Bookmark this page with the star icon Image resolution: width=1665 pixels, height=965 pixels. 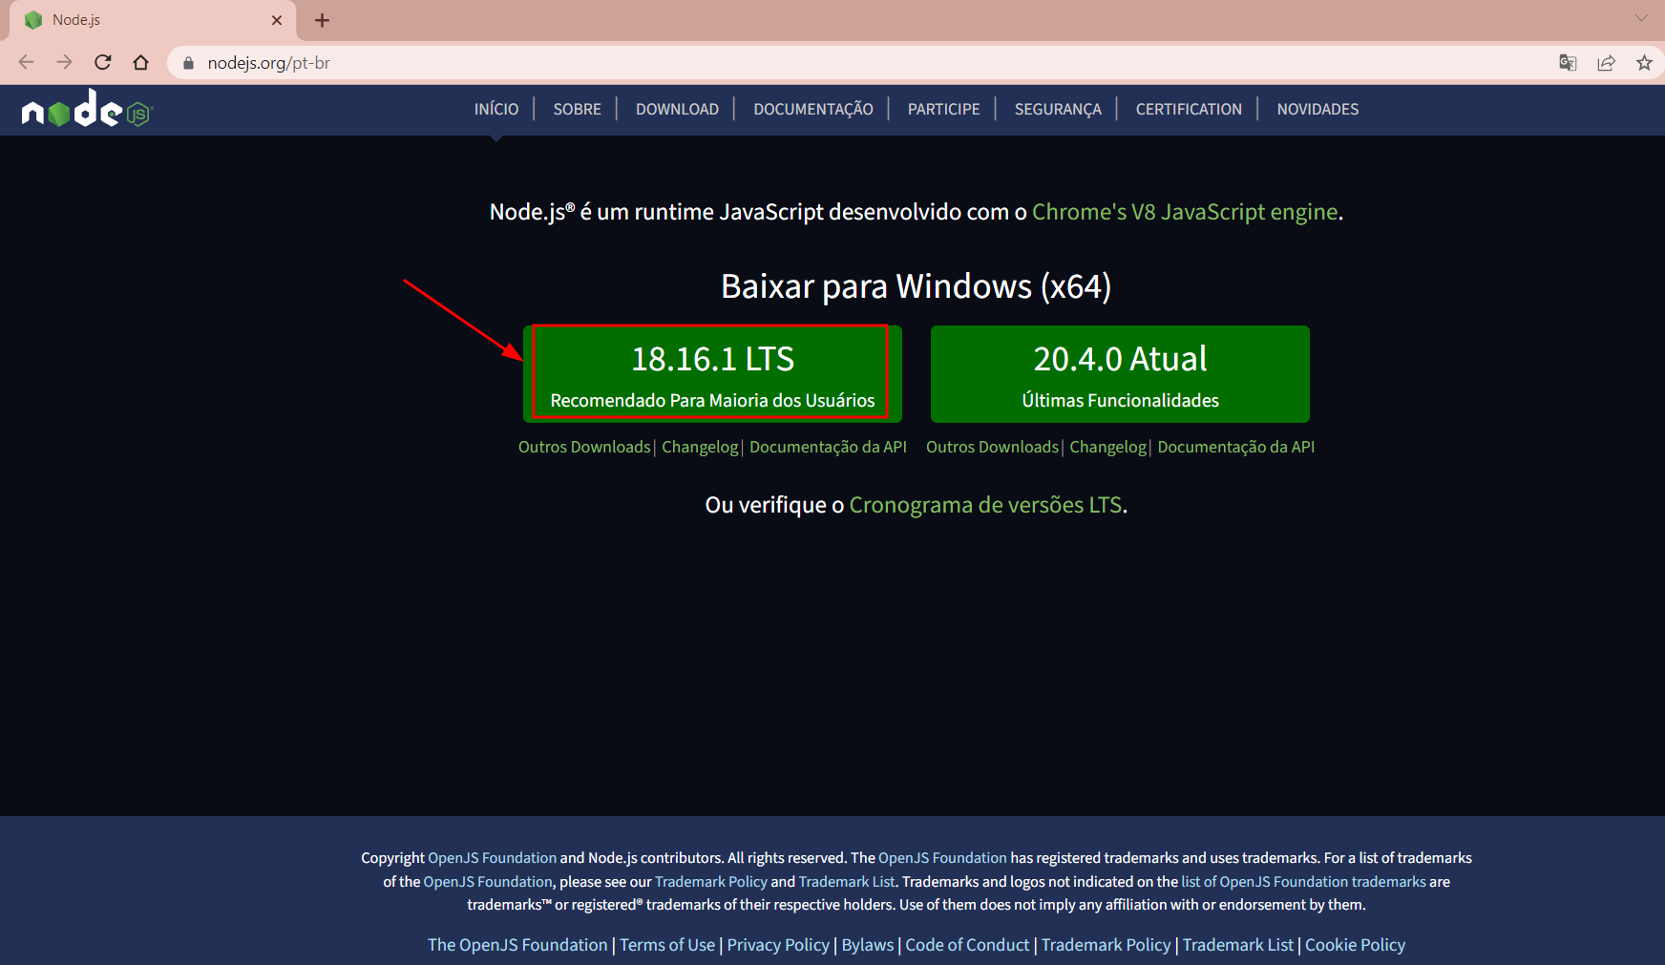tap(1644, 63)
